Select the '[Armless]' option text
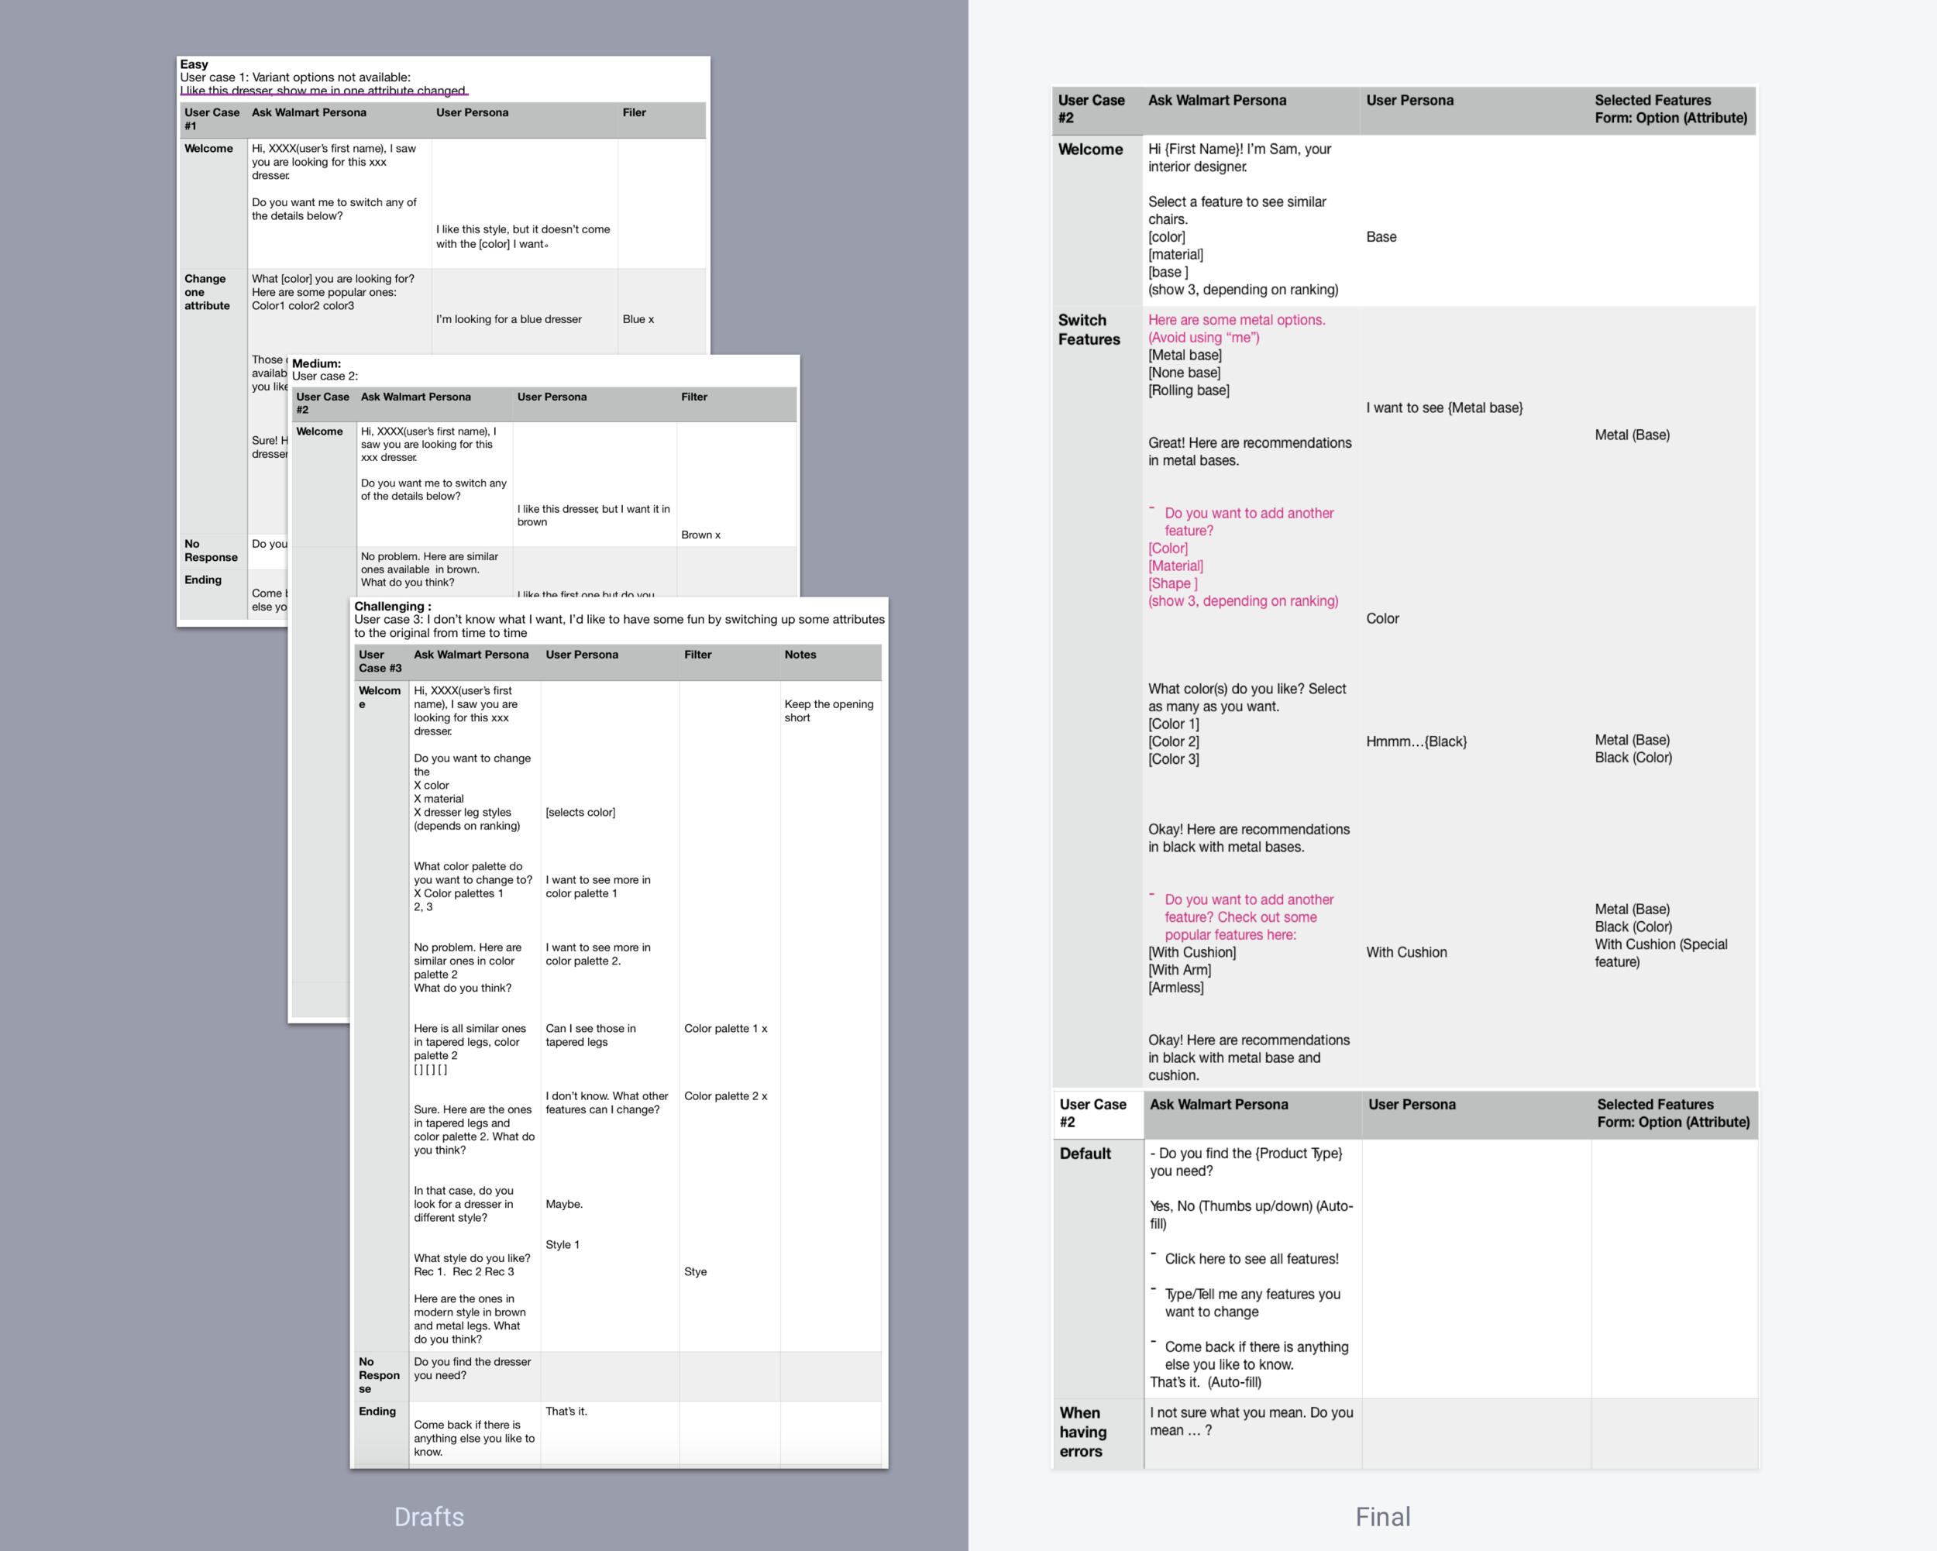 [1175, 987]
